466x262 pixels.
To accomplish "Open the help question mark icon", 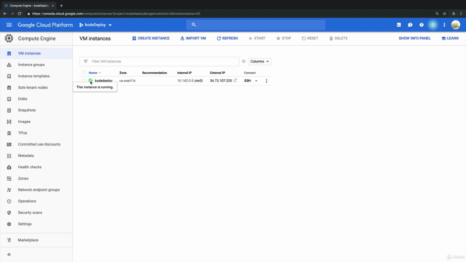I will pyautogui.click(x=422, y=25).
